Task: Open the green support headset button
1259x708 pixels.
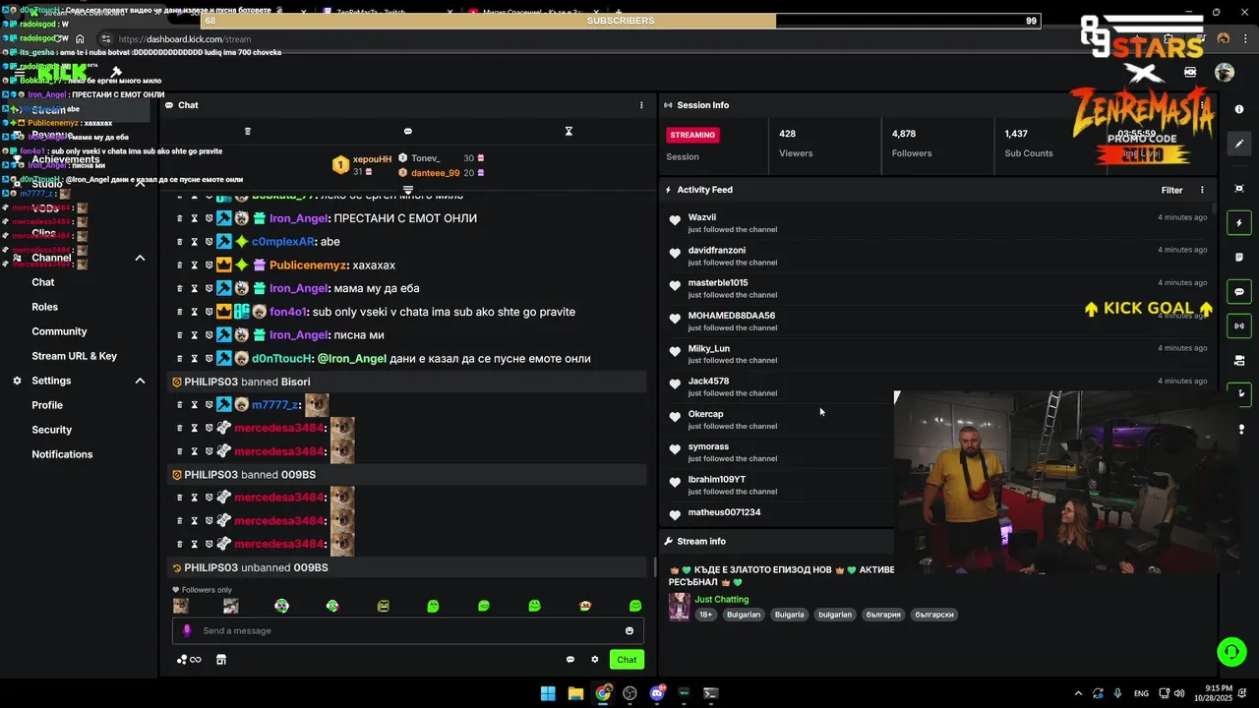Action: tap(1230, 652)
